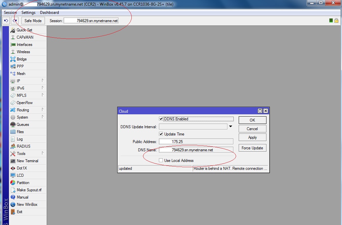342x225 pixels.
Task: Open CAPsMAN via its antenna icon
Action: [13, 37]
